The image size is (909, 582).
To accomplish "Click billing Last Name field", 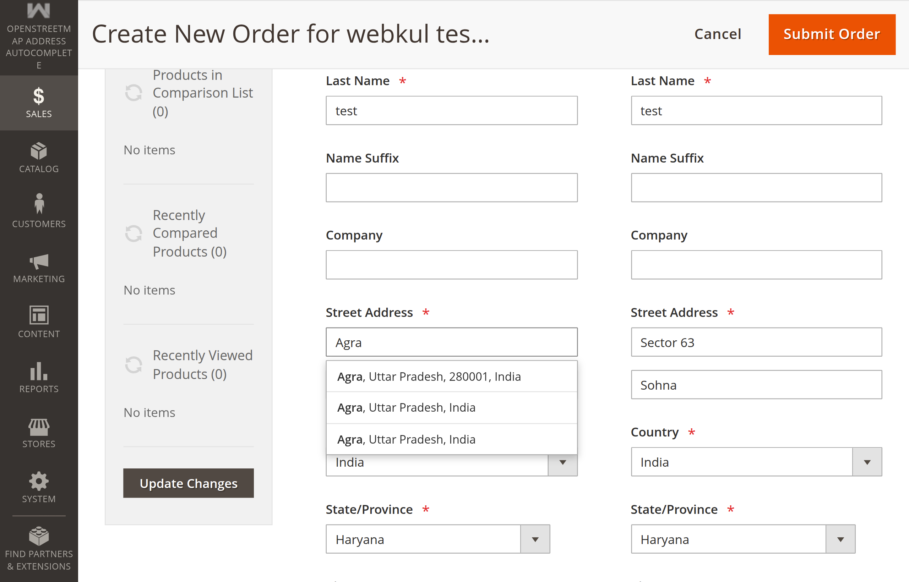I will (451, 110).
